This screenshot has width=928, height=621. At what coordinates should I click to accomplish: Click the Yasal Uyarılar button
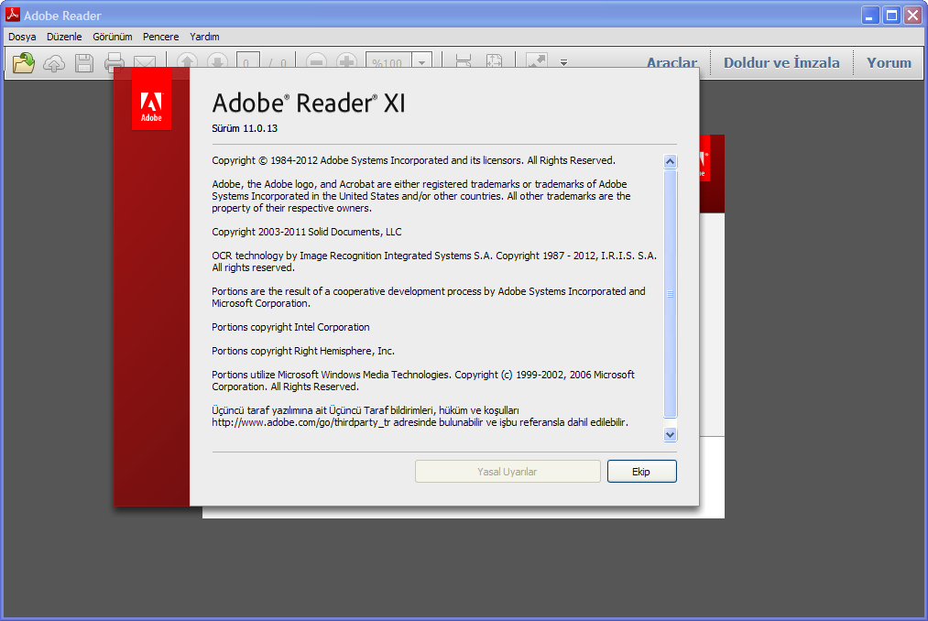pos(508,471)
